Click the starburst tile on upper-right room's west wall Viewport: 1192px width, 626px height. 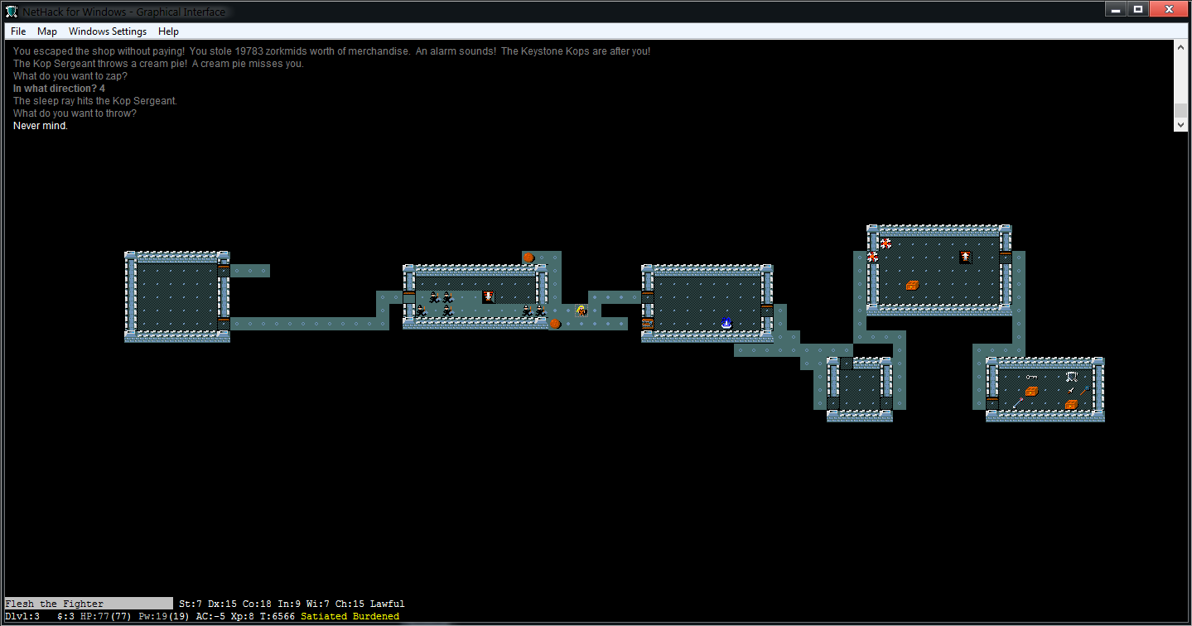(873, 258)
